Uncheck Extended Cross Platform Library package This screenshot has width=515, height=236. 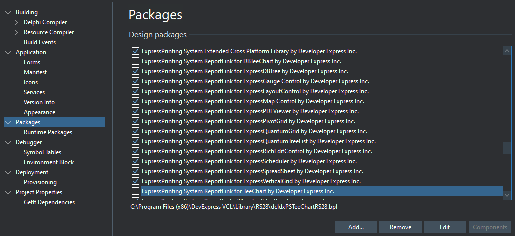[135, 51]
